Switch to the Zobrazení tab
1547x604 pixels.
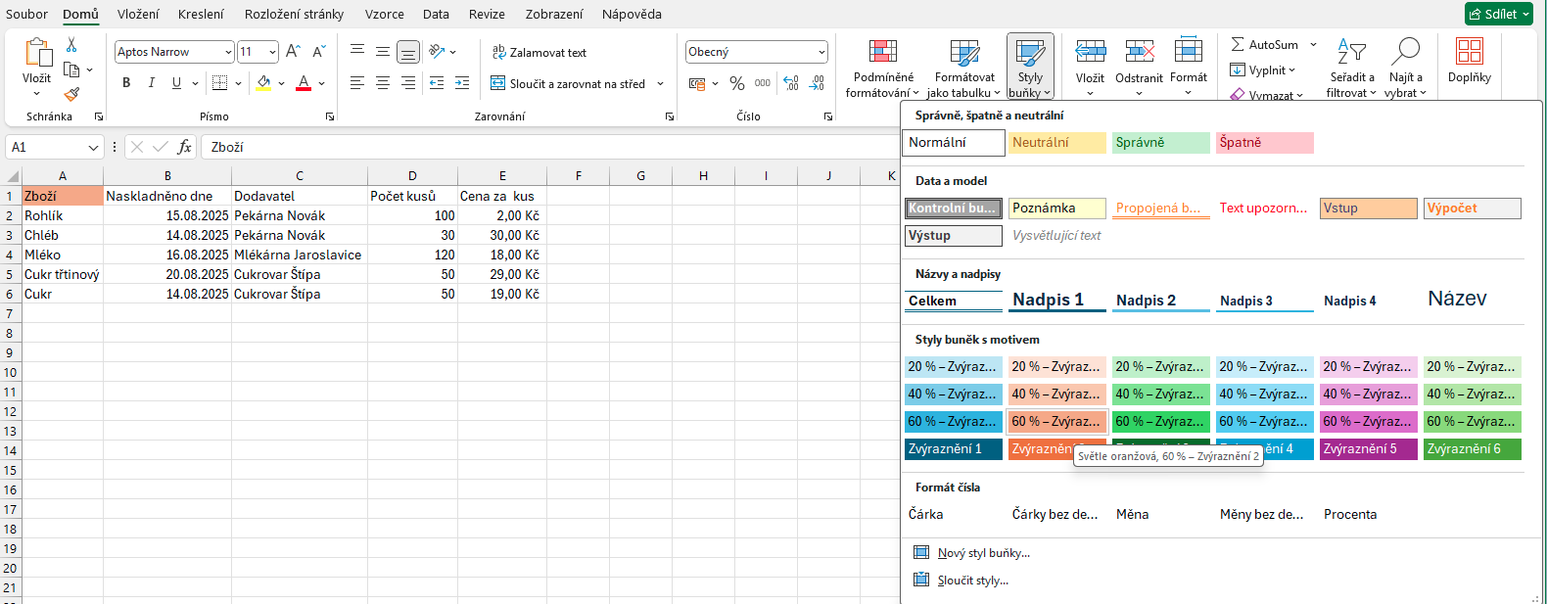tap(553, 14)
